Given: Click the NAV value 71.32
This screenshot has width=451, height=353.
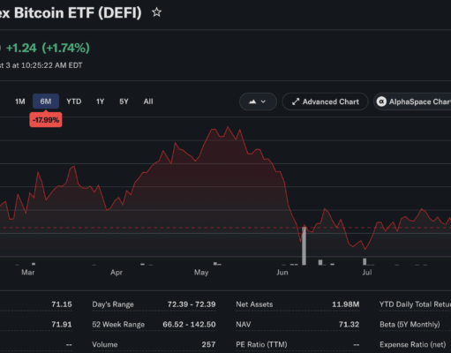Looking at the screenshot, I should tap(349, 325).
